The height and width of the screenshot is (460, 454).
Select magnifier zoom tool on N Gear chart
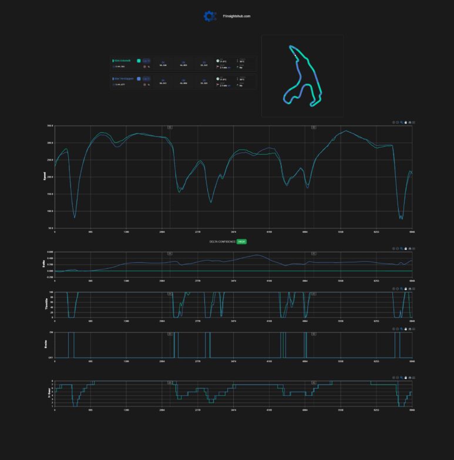(402, 378)
